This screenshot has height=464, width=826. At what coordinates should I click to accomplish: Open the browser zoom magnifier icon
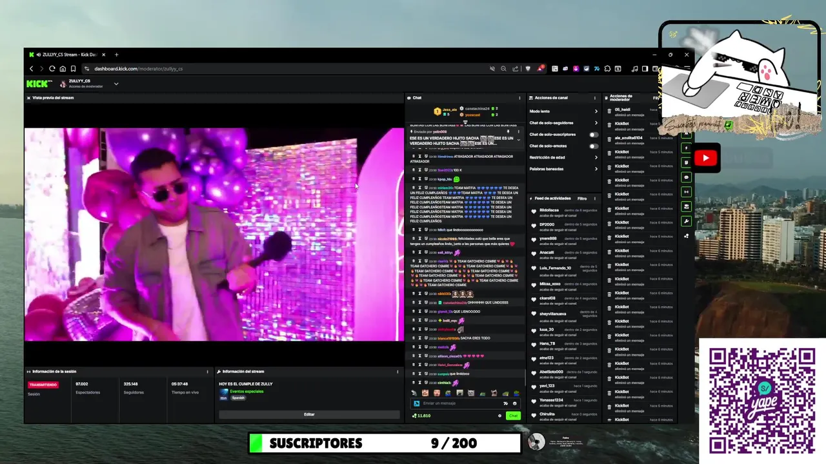(503, 69)
